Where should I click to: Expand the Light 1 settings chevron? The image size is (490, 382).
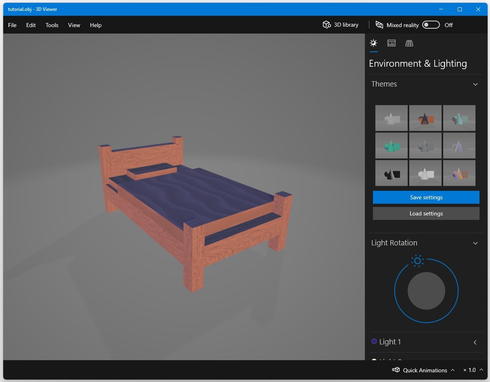pos(475,342)
